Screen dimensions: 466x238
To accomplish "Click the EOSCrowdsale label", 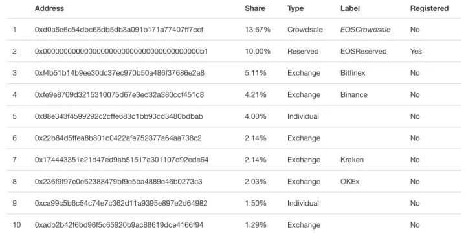I will (365, 29).
